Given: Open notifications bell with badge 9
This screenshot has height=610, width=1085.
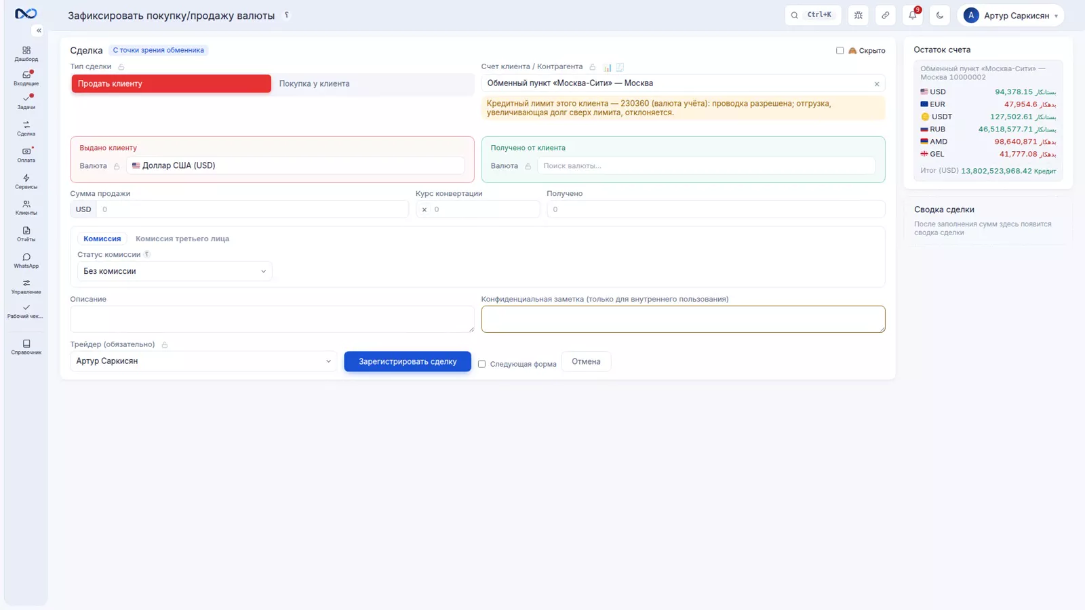Looking at the screenshot, I should click(913, 15).
